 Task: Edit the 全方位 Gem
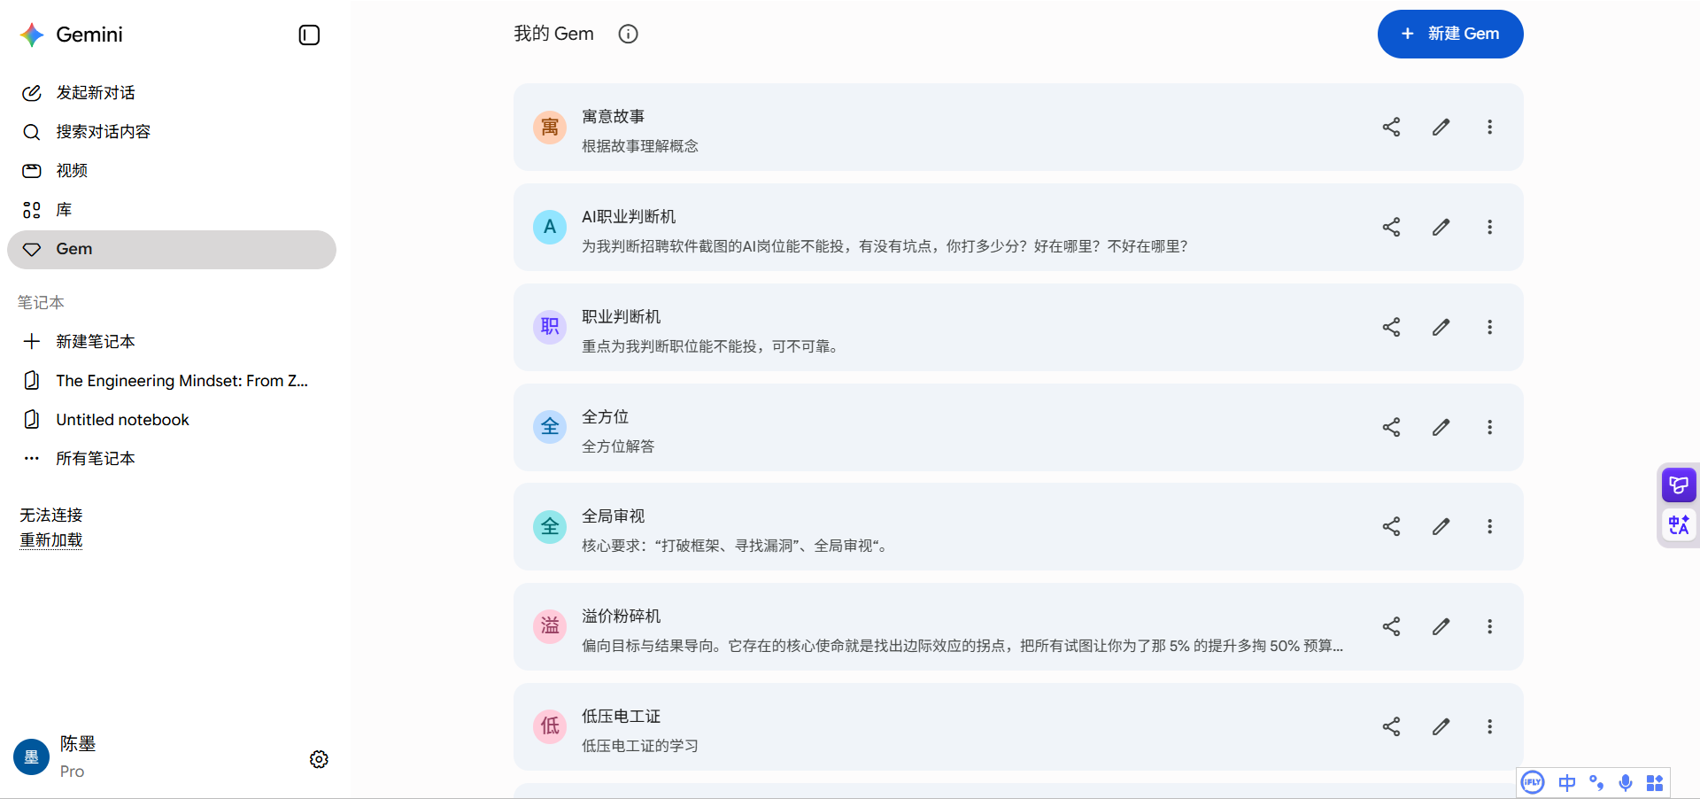click(x=1441, y=428)
